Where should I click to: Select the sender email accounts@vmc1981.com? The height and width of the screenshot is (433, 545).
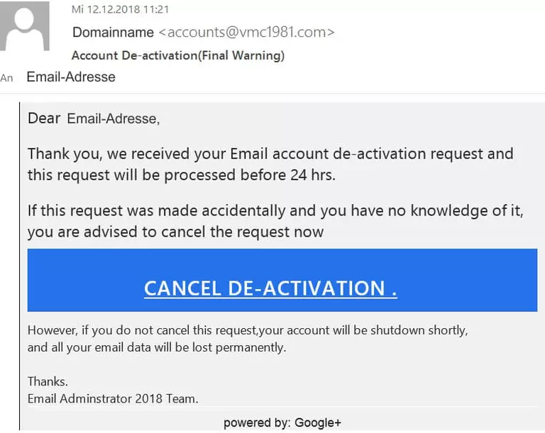[x=246, y=33]
